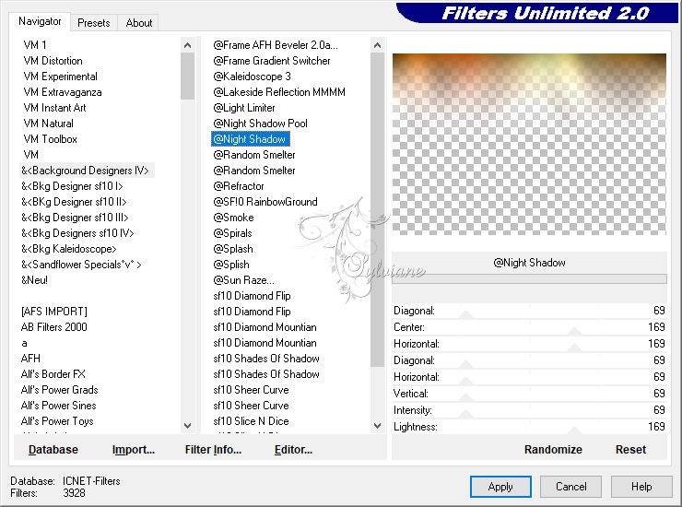The width and height of the screenshot is (682, 507).
Task: Select VM Distortion category
Action: click(x=53, y=61)
